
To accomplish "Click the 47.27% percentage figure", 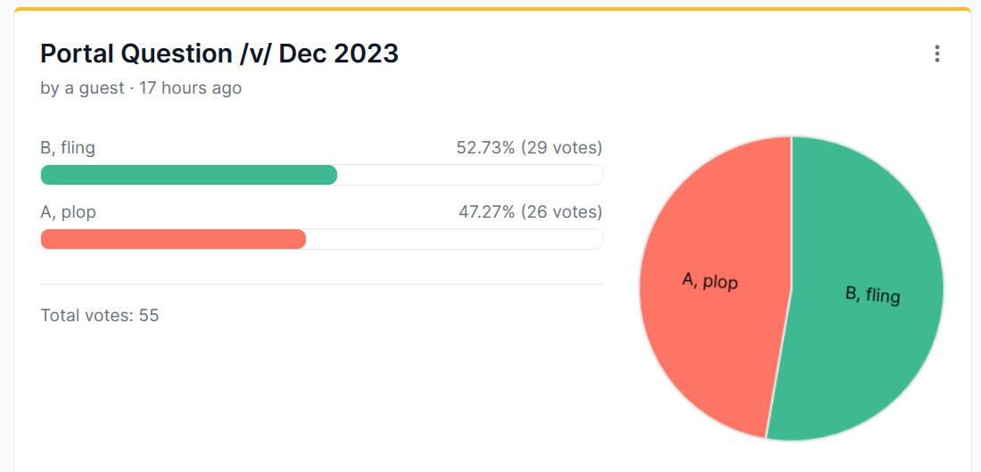I will click(486, 212).
